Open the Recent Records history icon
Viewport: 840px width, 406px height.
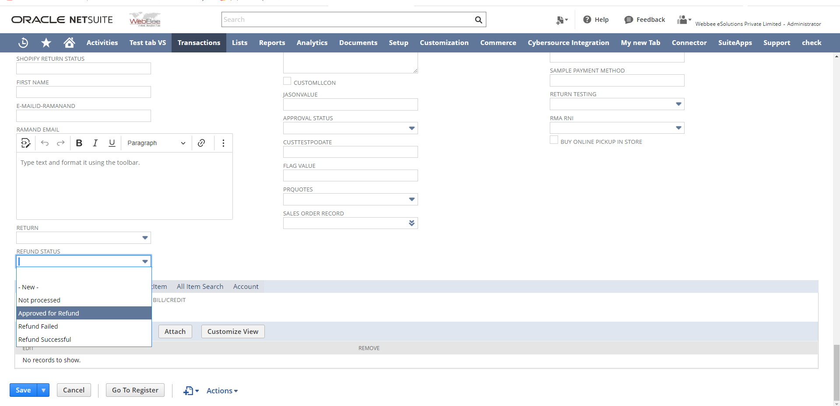pos(23,43)
